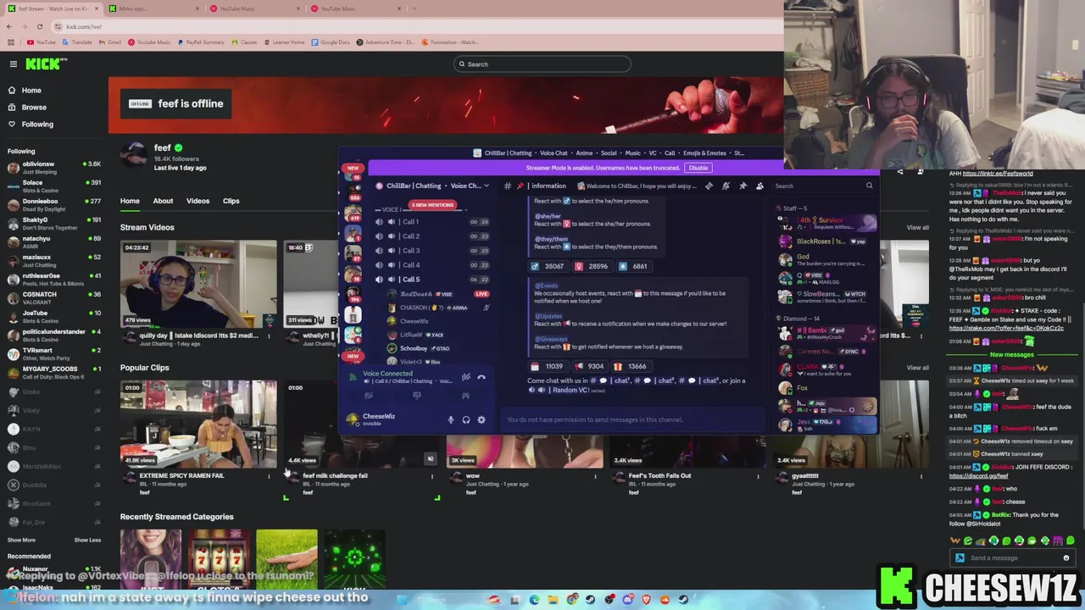Open options for feef milk challenge fail clip
This screenshot has height=610, width=1085.
click(431, 476)
